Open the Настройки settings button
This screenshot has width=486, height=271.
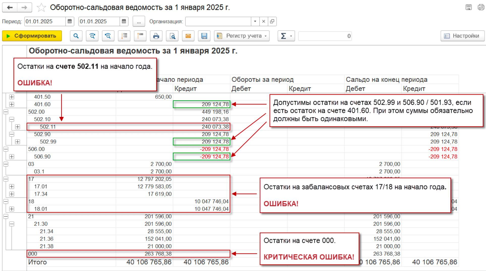coord(462,36)
